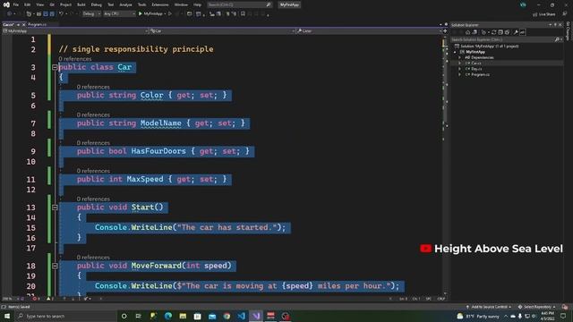Toggle the pin on the Car.cs tab
573x322 pixels.
coord(18,24)
